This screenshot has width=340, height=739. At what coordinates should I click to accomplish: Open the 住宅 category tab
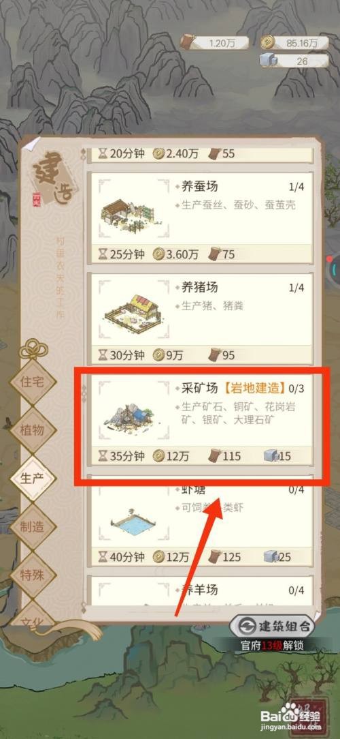pos(33,382)
